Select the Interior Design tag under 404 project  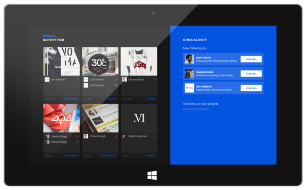tap(71, 155)
